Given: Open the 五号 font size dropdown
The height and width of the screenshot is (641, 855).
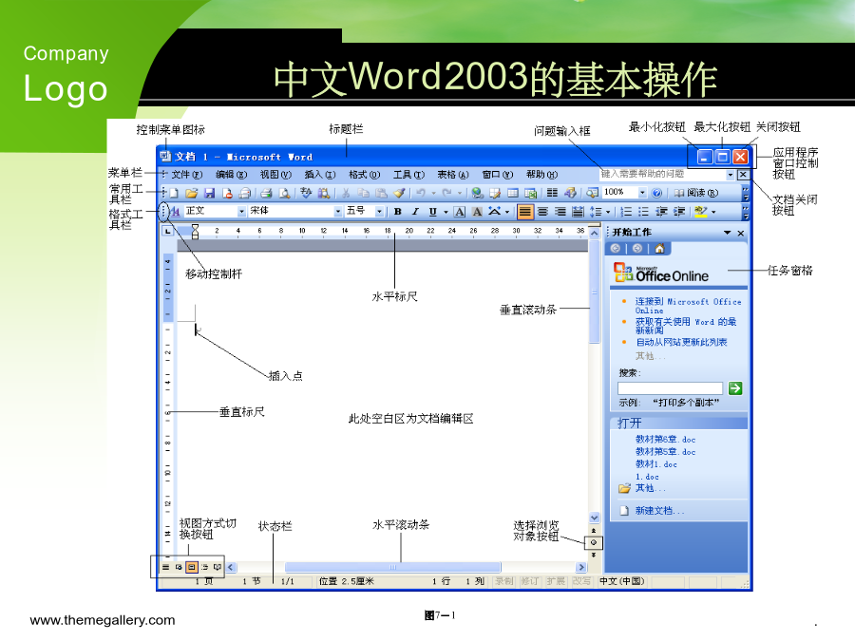Looking at the screenshot, I should (x=379, y=211).
